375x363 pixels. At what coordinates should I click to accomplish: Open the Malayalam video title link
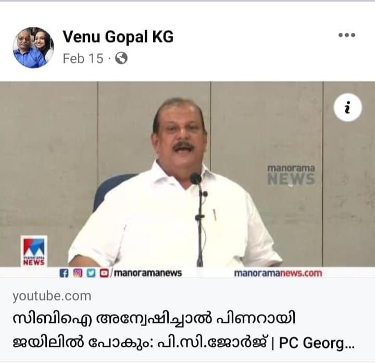tap(183, 330)
